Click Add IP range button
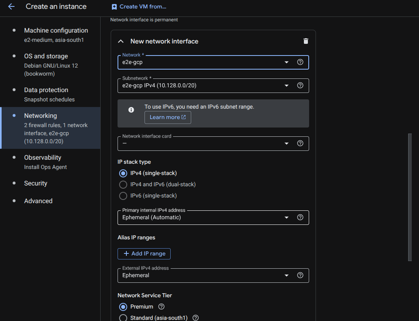Viewport: 419px width, 321px height. (144, 254)
